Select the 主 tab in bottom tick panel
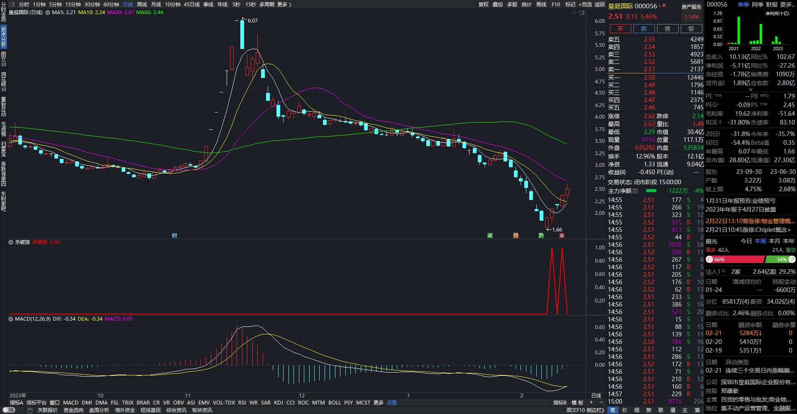The height and width of the screenshot is (414, 797). coord(685,410)
